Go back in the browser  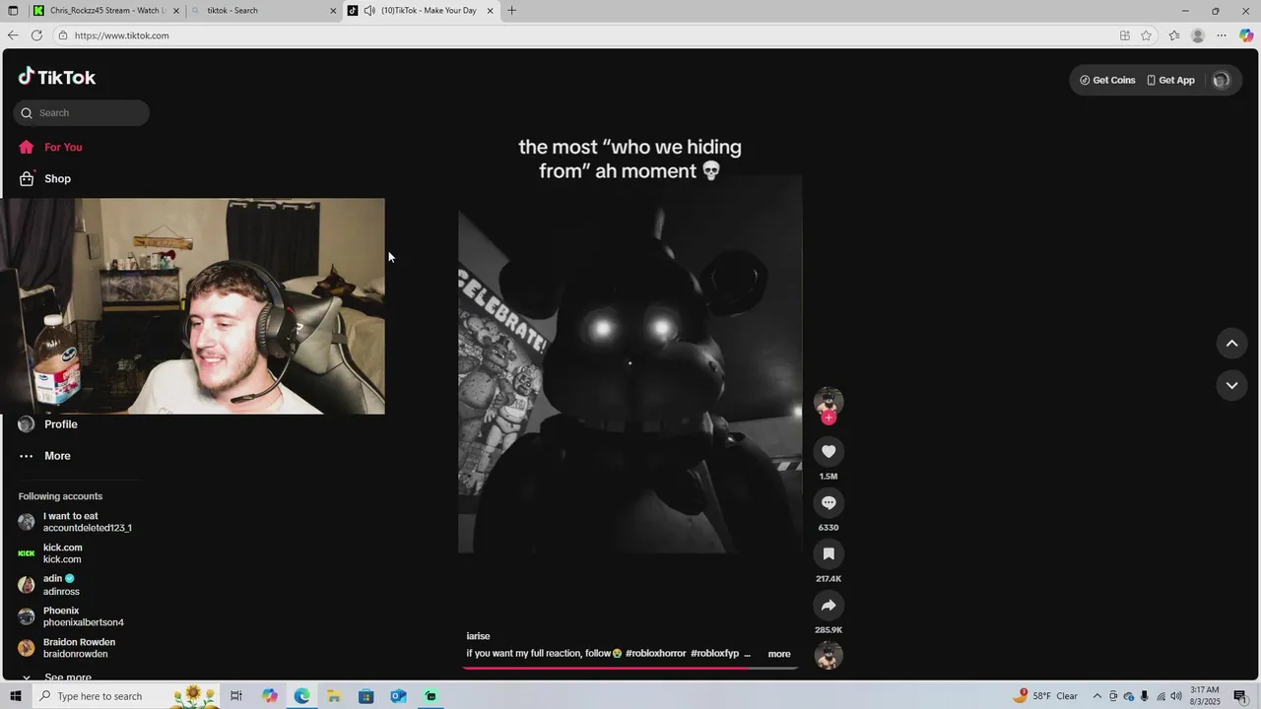13,35
